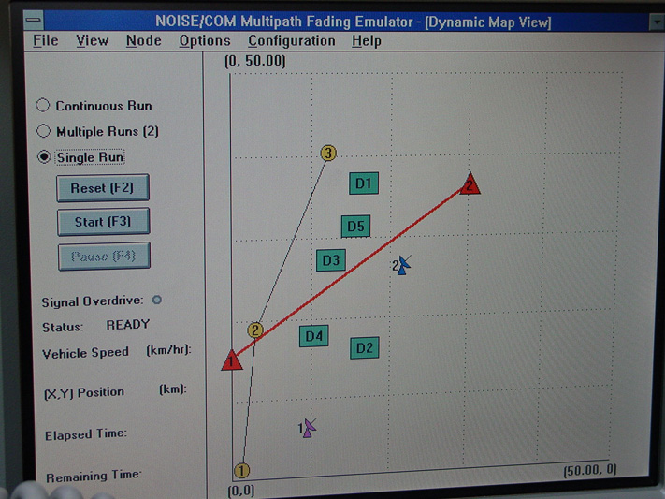This screenshot has width=665, height=499.
Task: Click the window title bar
Action: [x=353, y=22]
